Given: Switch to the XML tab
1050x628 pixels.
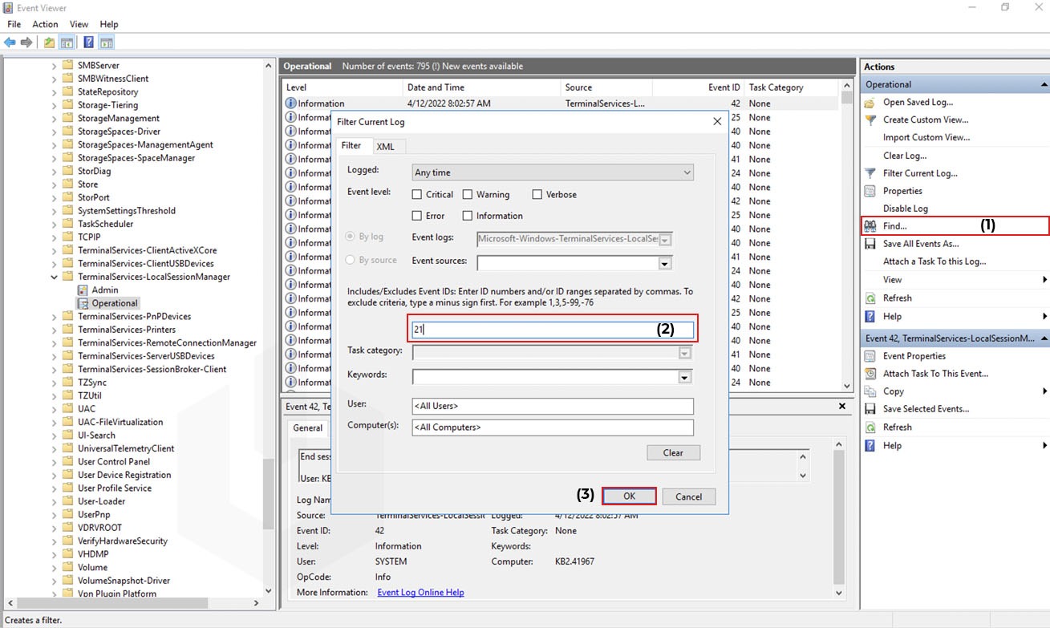Looking at the screenshot, I should pyautogui.click(x=387, y=146).
